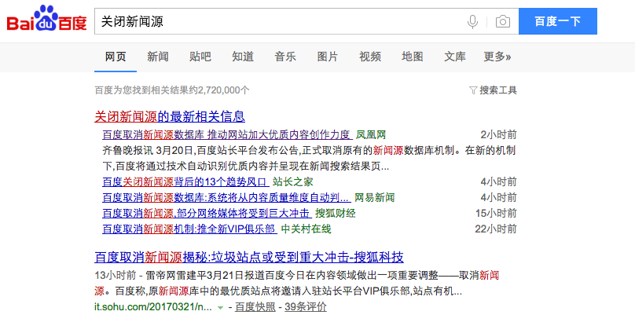Click the it.sohu.com/20170321 URL
Viewport: 635px width, 315px height.
153,307
